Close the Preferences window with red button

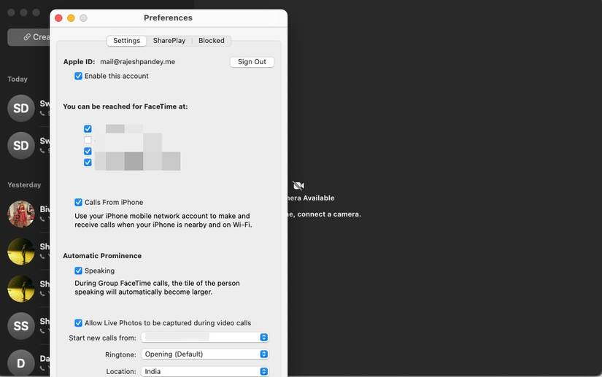[x=59, y=18]
